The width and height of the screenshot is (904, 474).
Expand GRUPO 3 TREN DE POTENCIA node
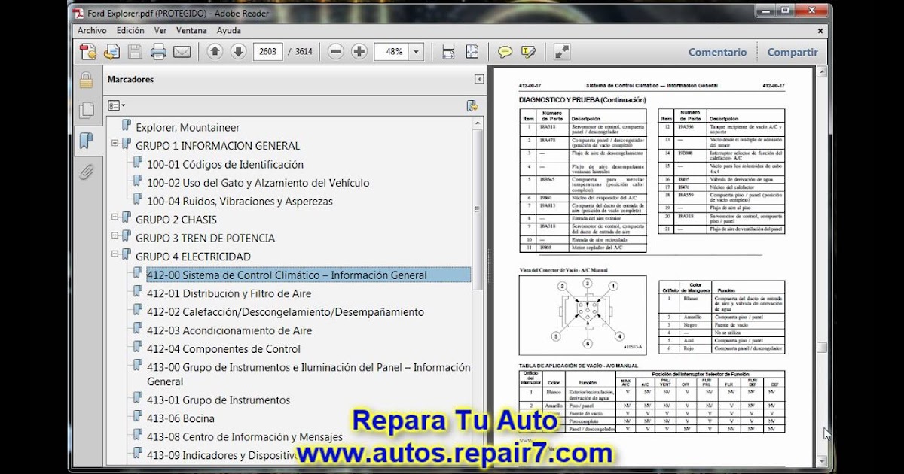(x=115, y=235)
